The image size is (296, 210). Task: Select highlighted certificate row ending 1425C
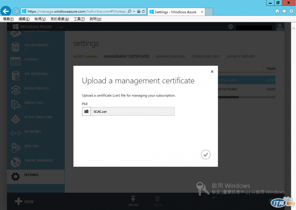[x=247, y=80]
